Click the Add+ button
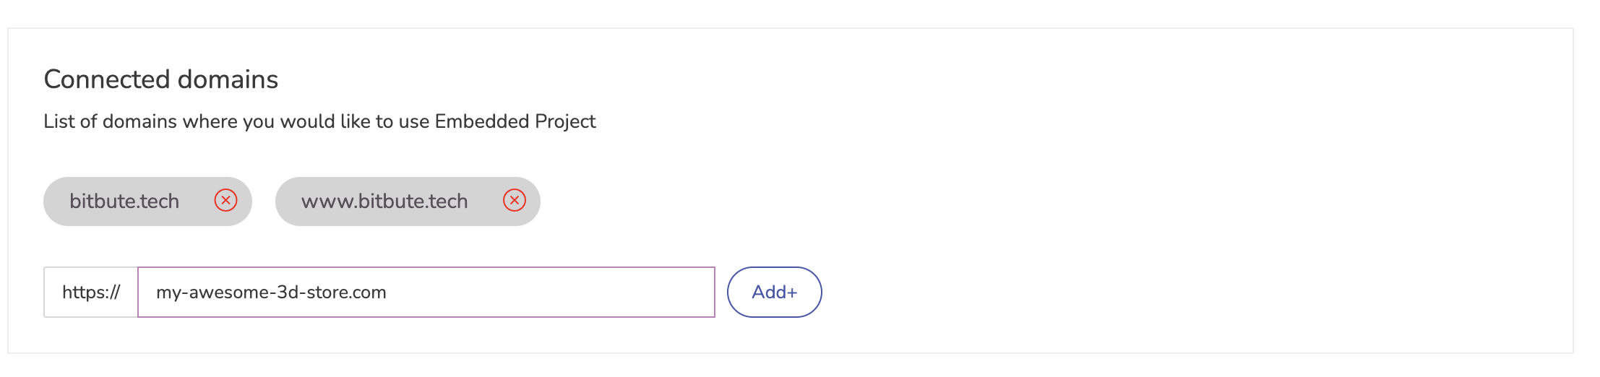The image size is (1600, 377). [774, 292]
